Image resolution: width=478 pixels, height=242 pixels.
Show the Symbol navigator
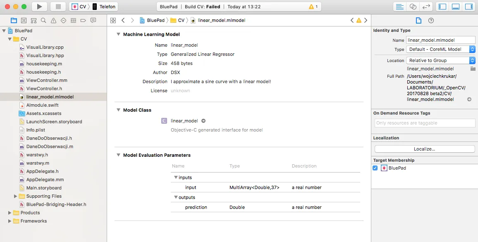click(34, 20)
